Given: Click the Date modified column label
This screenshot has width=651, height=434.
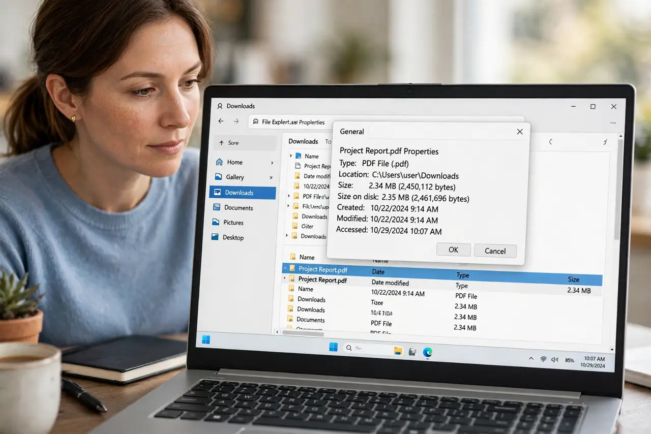Looking at the screenshot, I should click(x=390, y=283).
